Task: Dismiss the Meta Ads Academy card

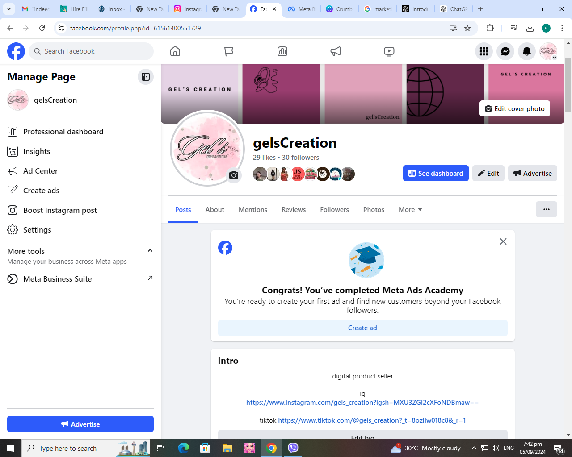Action: [503, 241]
